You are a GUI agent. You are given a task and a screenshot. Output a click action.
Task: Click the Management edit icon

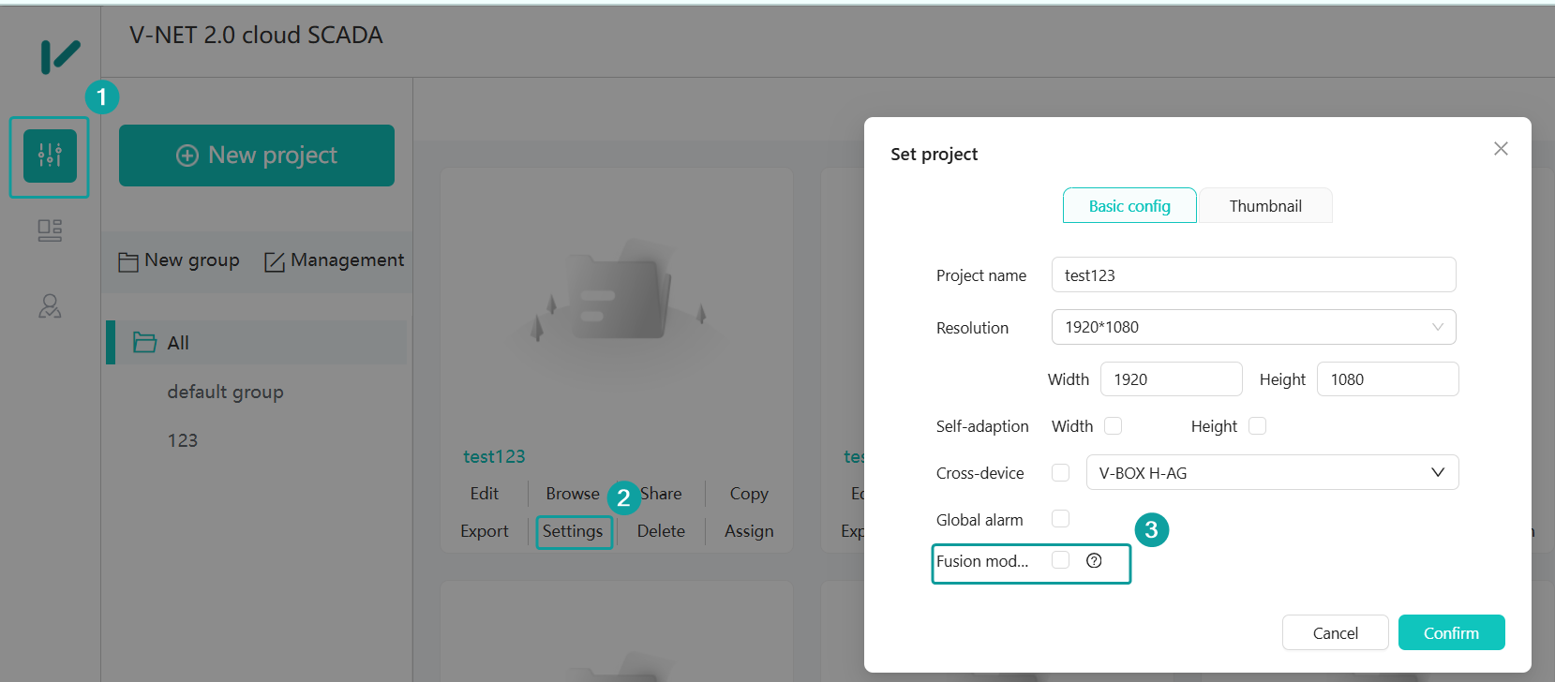pyautogui.click(x=275, y=261)
